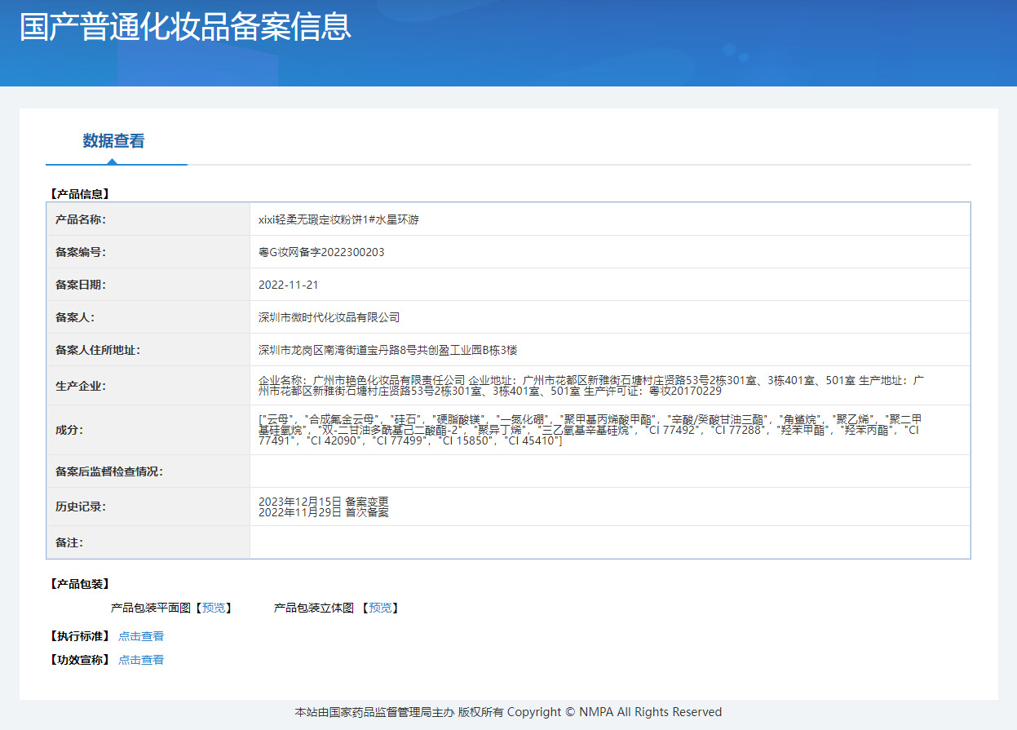Select filing number 粤G妆网备字2022300203
Viewport: 1017px width, 730px height.
tap(321, 252)
